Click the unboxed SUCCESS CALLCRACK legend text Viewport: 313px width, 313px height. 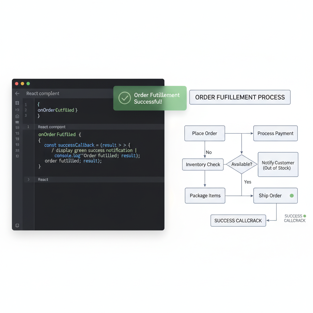tap(294, 218)
